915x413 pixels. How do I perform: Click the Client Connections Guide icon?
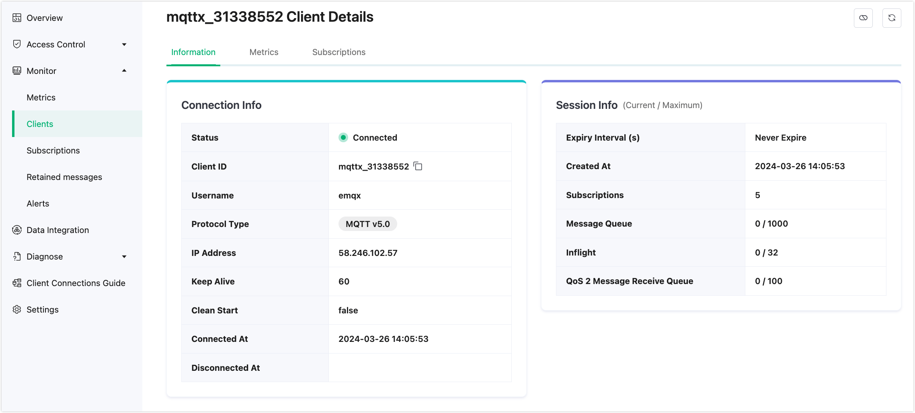(17, 283)
